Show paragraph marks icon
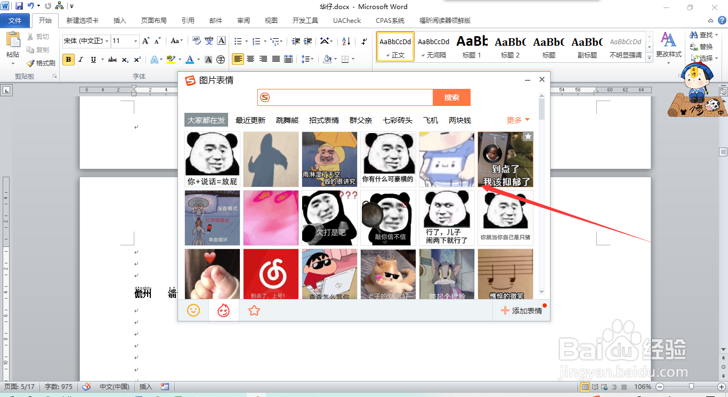Screen dimensions: 728x397 (x=364, y=41)
